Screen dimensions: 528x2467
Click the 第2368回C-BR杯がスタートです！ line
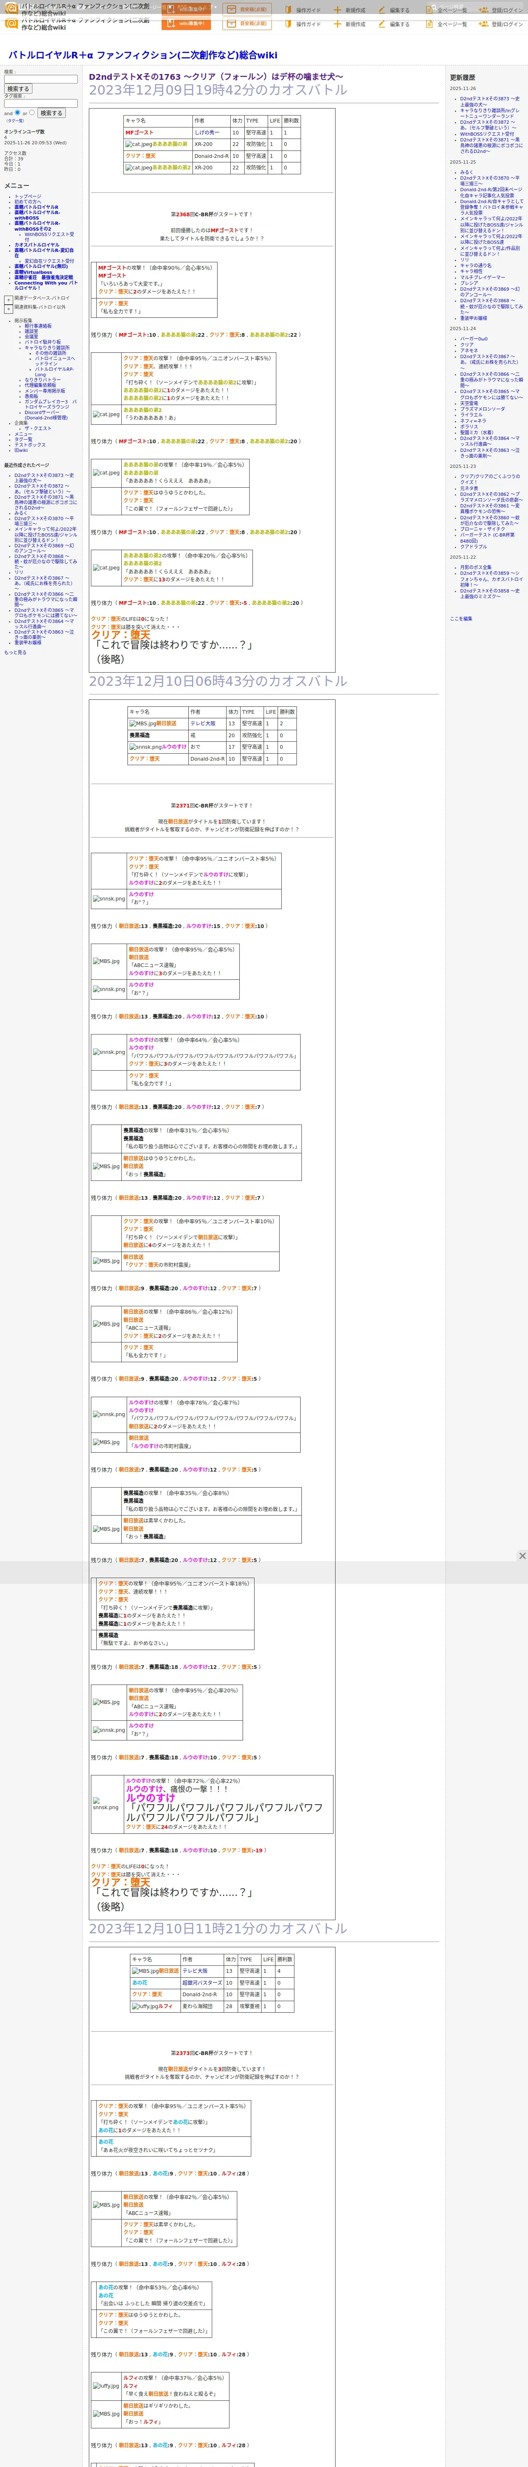click(x=212, y=215)
